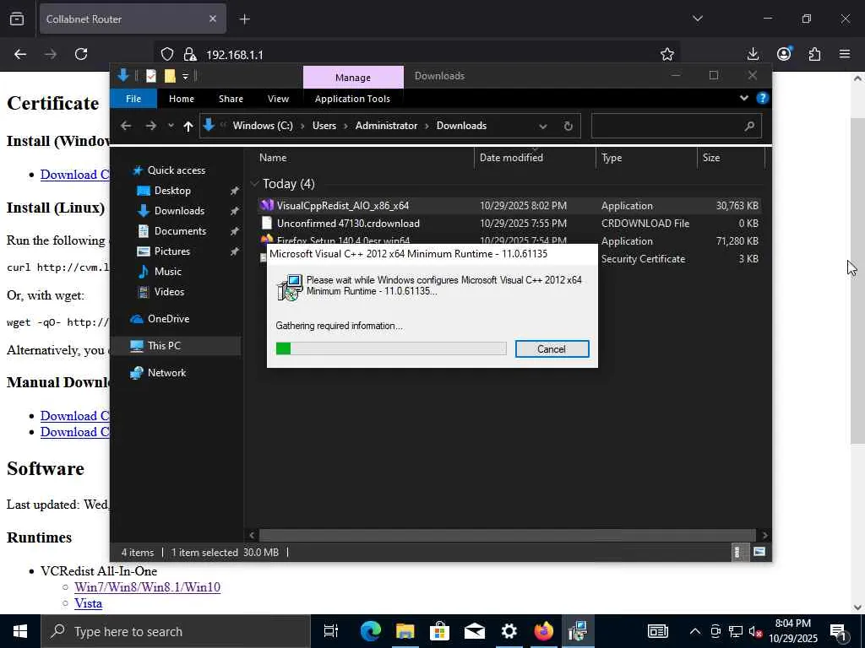Switch to the View ribbon tab
Screen dimensions: 865x648
coord(278,99)
